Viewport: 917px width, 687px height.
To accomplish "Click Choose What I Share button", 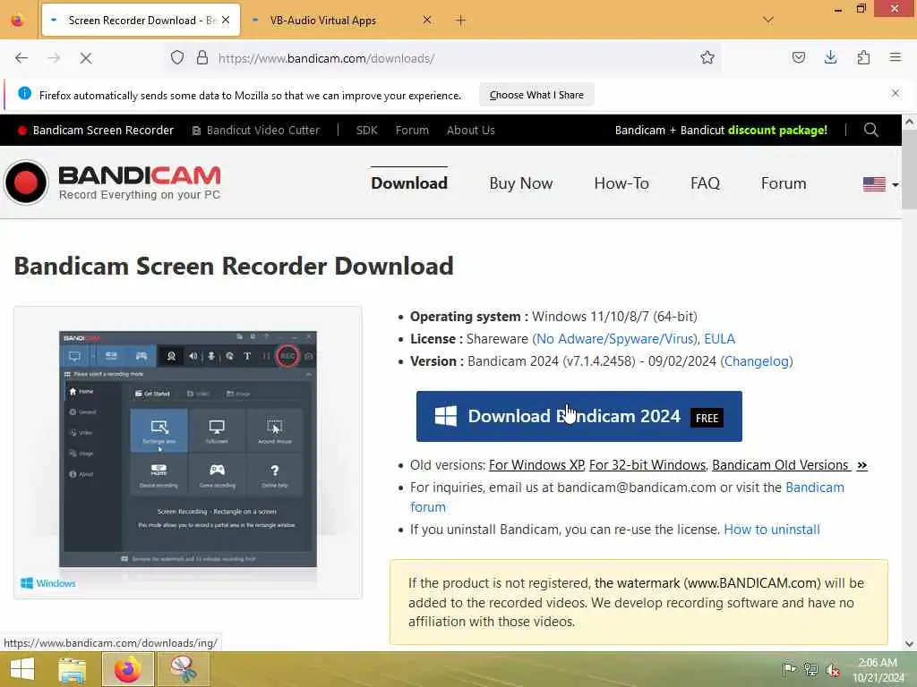I will point(536,95).
